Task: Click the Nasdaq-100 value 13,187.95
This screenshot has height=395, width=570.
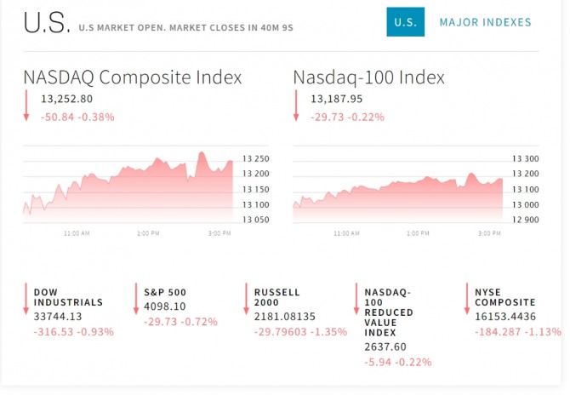Action: 336,100
